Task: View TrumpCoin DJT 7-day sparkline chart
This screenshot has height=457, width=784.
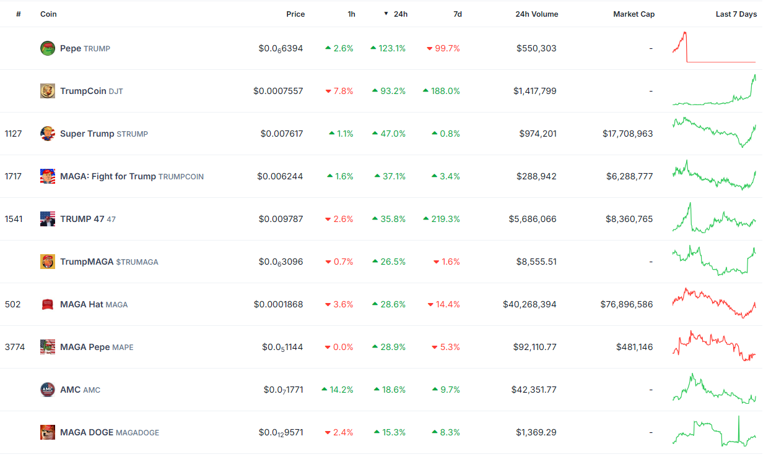Action: tap(714, 90)
